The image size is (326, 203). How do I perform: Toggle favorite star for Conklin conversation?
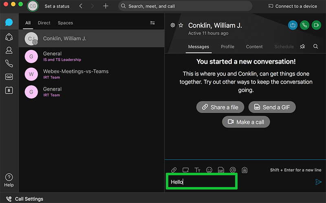click(181, 25)
